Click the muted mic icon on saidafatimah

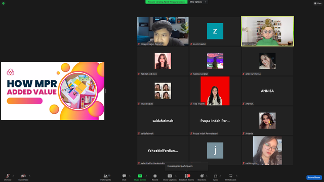coord(139,133)
